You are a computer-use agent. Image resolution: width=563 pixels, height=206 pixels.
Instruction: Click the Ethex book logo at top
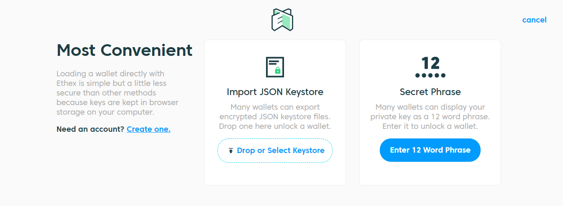(x=282, y=20)
